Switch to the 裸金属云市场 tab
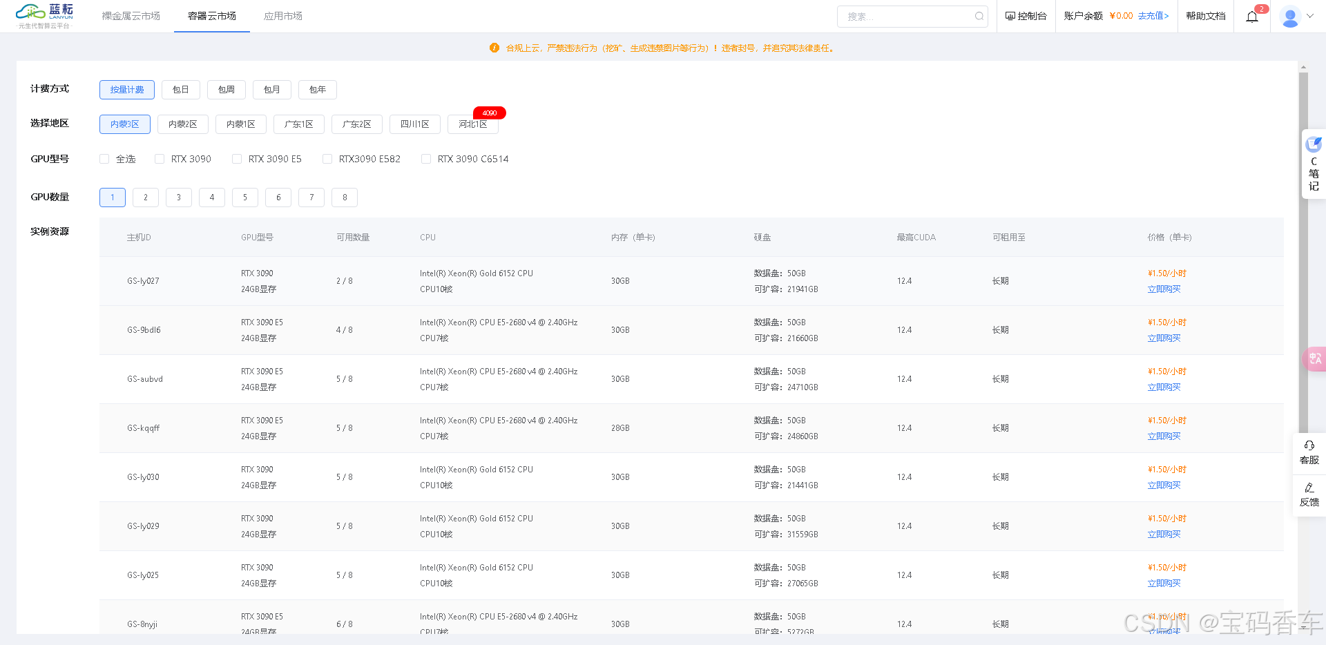Viewport: 1326px width, 645px height. (131, 16)
